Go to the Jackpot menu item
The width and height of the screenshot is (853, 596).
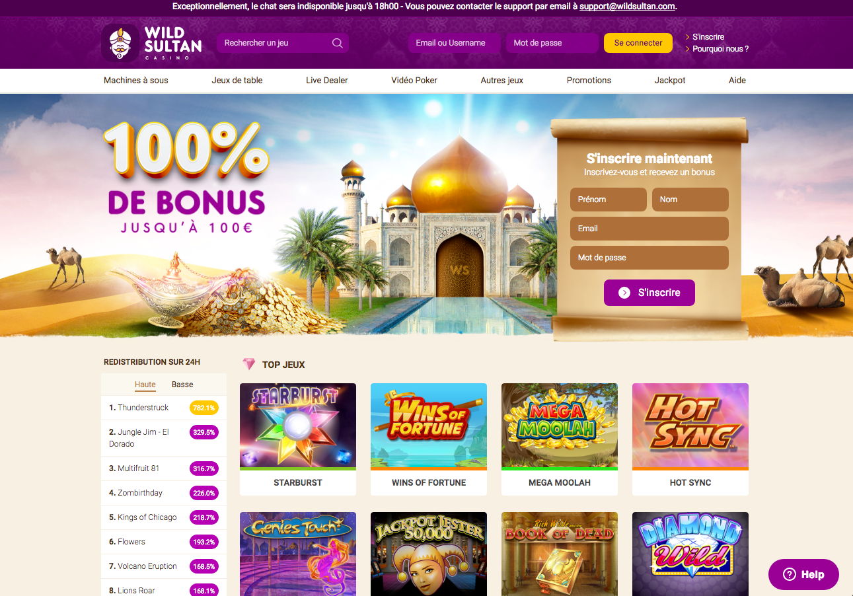point(670,80)
